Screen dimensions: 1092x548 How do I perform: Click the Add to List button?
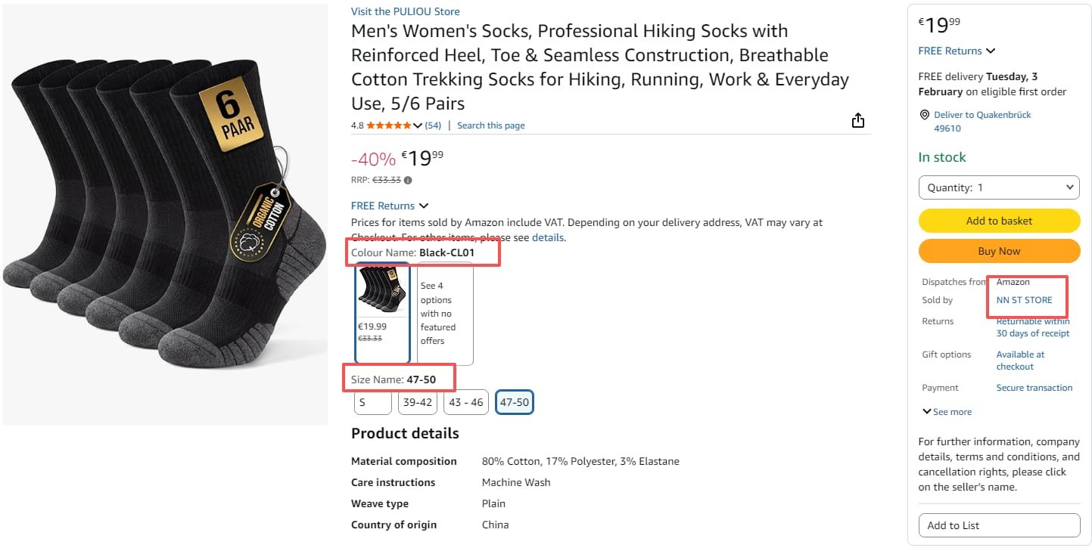999,525
